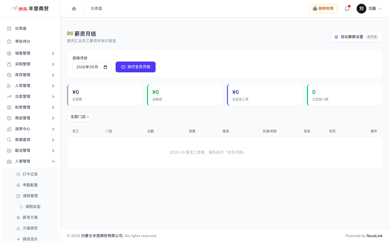
Task: Click the 人事管理 people icon
Action: pos(9,161)
